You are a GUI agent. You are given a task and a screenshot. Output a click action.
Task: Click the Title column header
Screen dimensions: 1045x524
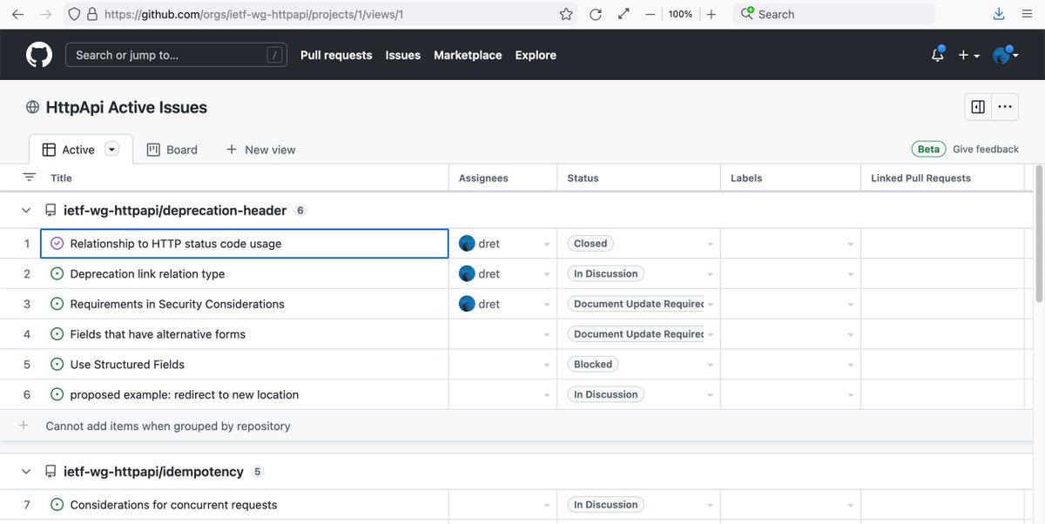click(x=61, y=178)
